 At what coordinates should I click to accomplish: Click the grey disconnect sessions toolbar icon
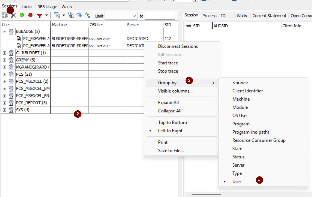tap(5, 15)
